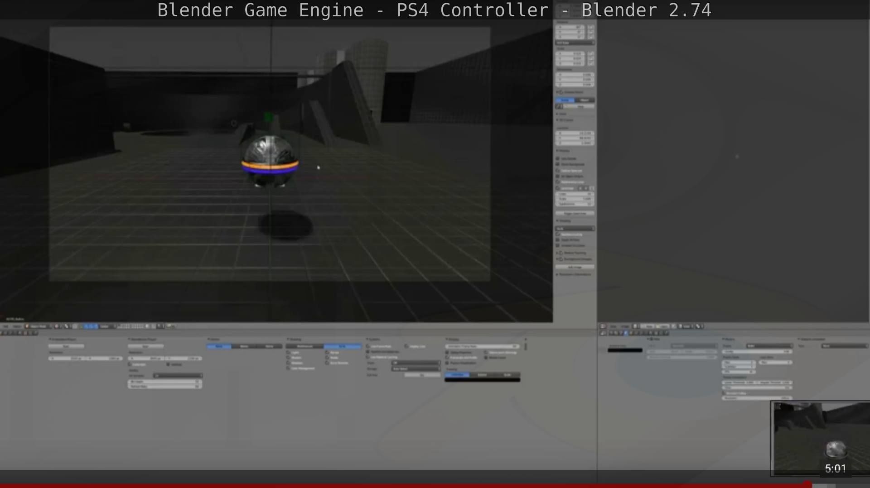The image size is (870, 488).
Task: Expand Transform Orientations section
Action: (x=574, y=274)
